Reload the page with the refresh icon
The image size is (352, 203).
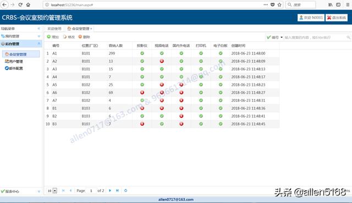point(20,4)
